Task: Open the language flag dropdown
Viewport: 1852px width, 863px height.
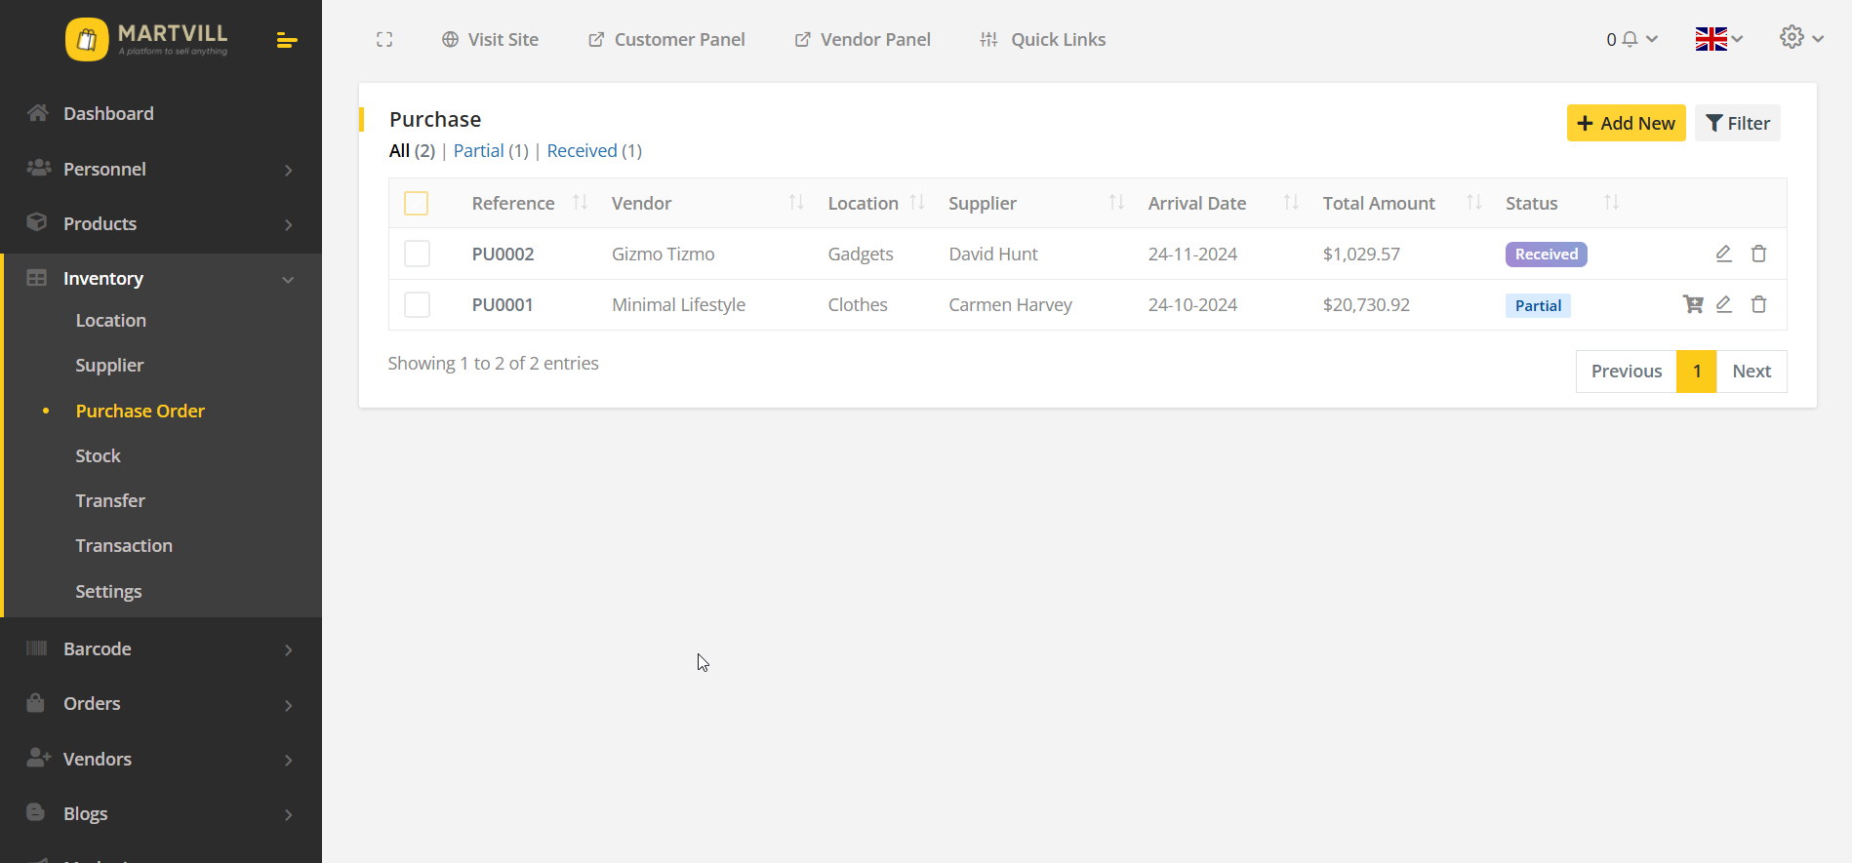Action: [1718, 40]
